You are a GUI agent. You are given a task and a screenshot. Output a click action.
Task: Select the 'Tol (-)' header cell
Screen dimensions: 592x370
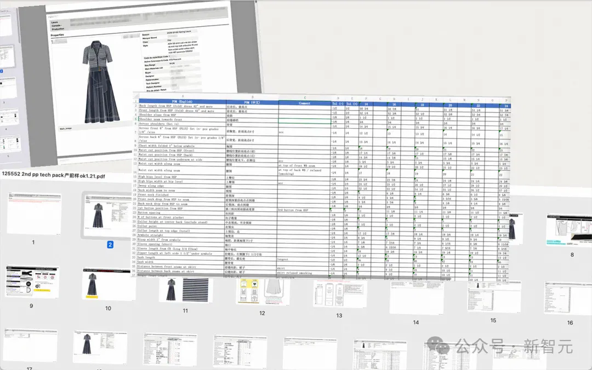338,103
